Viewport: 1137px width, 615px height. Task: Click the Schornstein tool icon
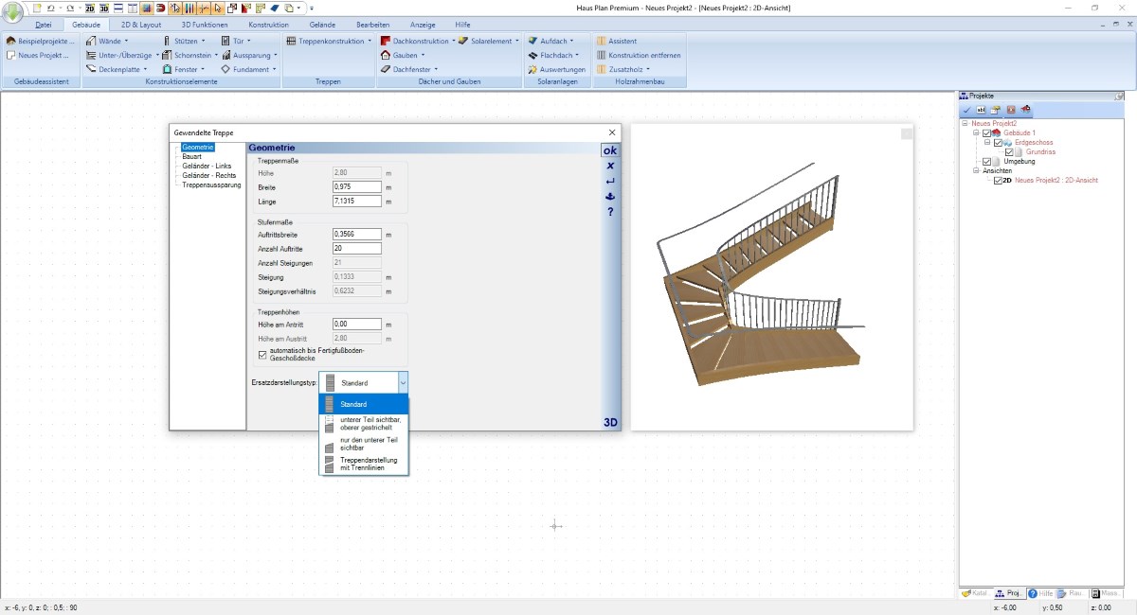coord(168,55)
